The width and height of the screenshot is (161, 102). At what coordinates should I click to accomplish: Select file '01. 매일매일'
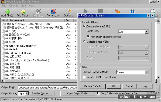click(x=12, y=64)
